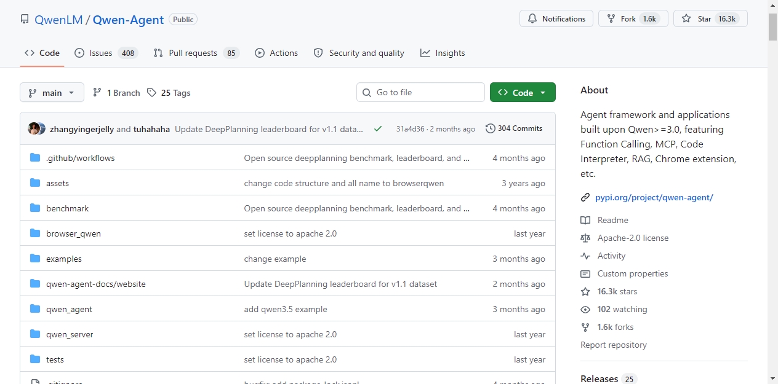The width and height of the screenshot is (778, 384).
Task: View 16.3k stars in the About sidebar
Action: pos(617,291)
